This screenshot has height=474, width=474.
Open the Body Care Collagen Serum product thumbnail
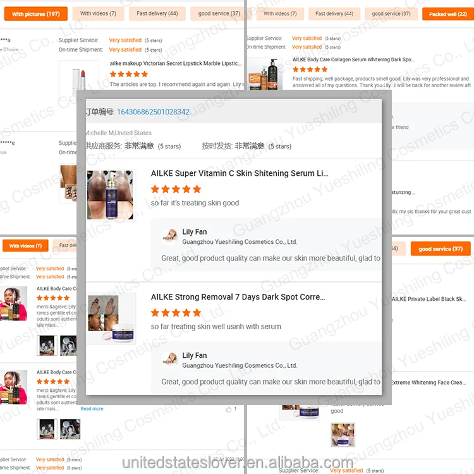265,73
